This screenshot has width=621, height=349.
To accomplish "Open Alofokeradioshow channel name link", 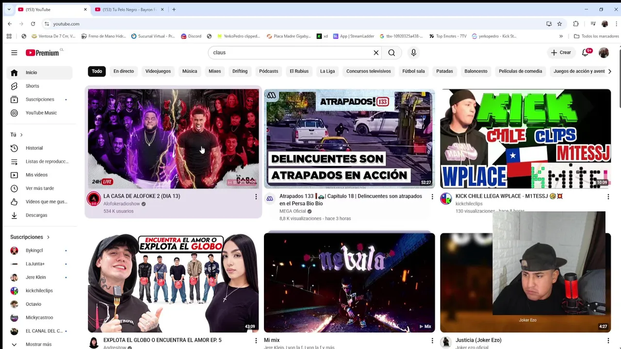I will click(x=121, y=204).
